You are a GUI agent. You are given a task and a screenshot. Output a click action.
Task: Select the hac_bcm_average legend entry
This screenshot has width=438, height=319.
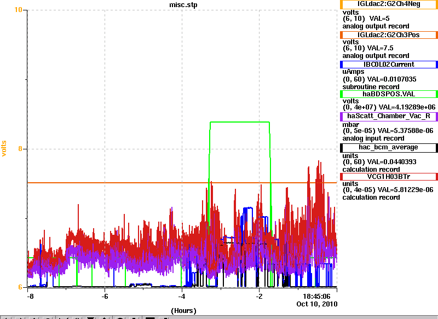point(389,148)
